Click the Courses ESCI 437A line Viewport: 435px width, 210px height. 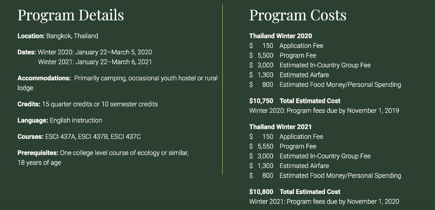point(79,137)
